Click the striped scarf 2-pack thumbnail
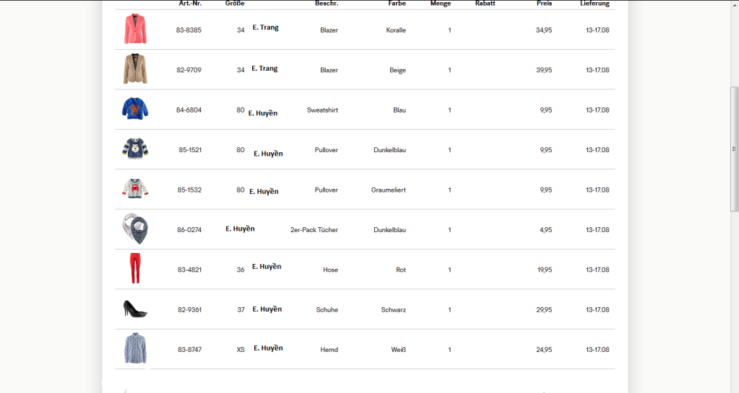The image size is (739, 393). [135, 229]
